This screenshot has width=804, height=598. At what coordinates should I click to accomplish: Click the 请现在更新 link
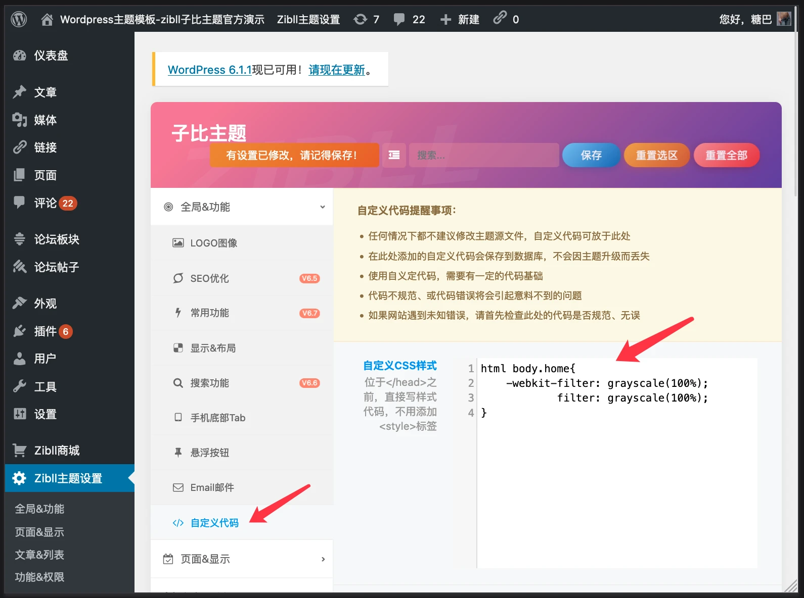point(337,70)
